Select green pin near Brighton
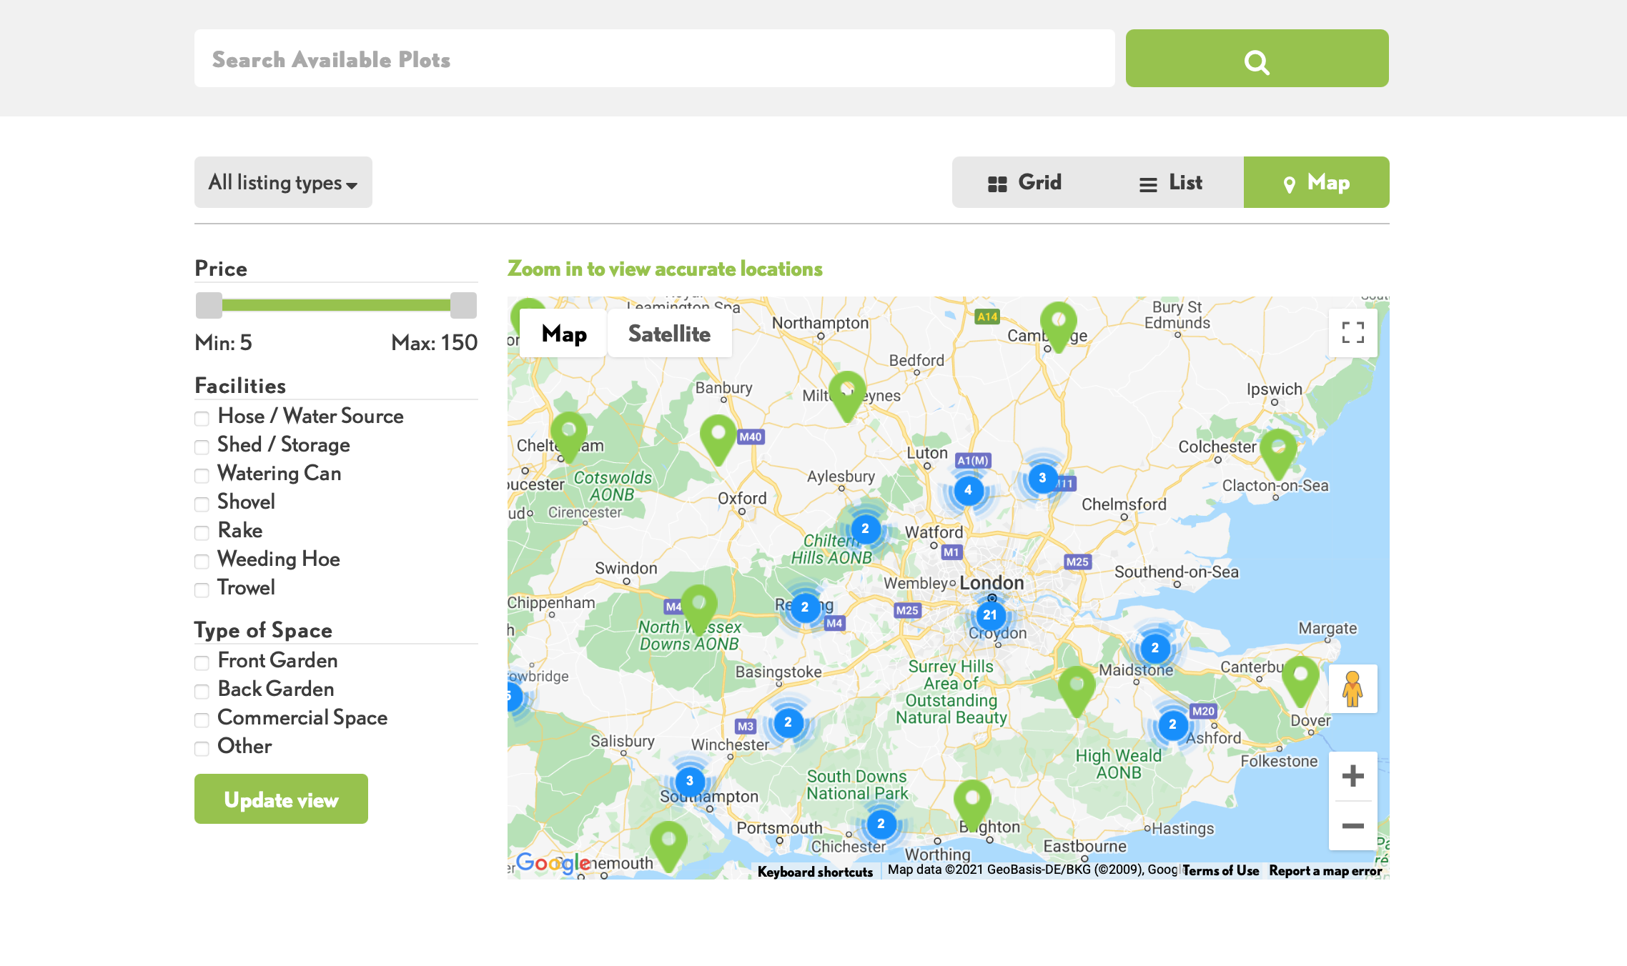The height and width of the screenshot is (966, 1627). 972,800
